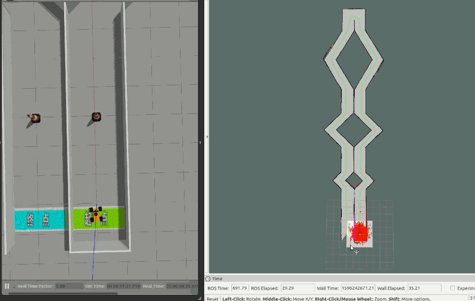Click the Time panel clock icon

(x=208, y=279)
